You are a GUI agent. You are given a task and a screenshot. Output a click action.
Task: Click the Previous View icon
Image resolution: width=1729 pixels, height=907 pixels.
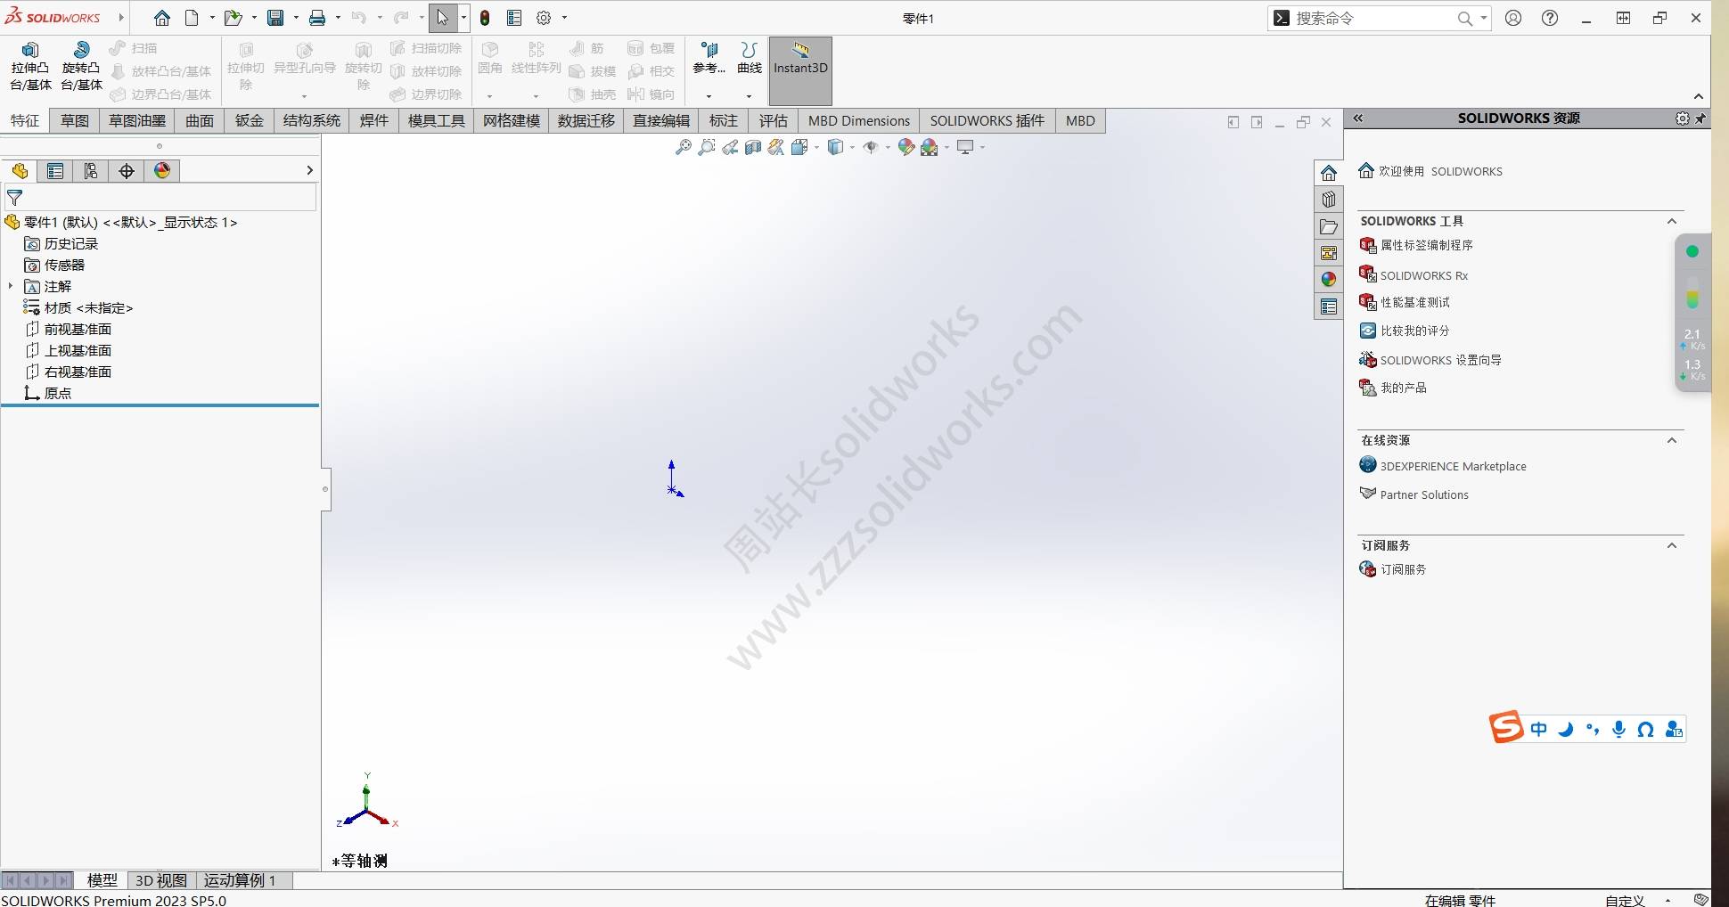tap(730, 147)
